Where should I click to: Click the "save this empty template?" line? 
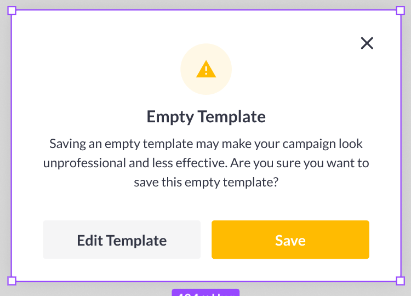coord(206,183)
